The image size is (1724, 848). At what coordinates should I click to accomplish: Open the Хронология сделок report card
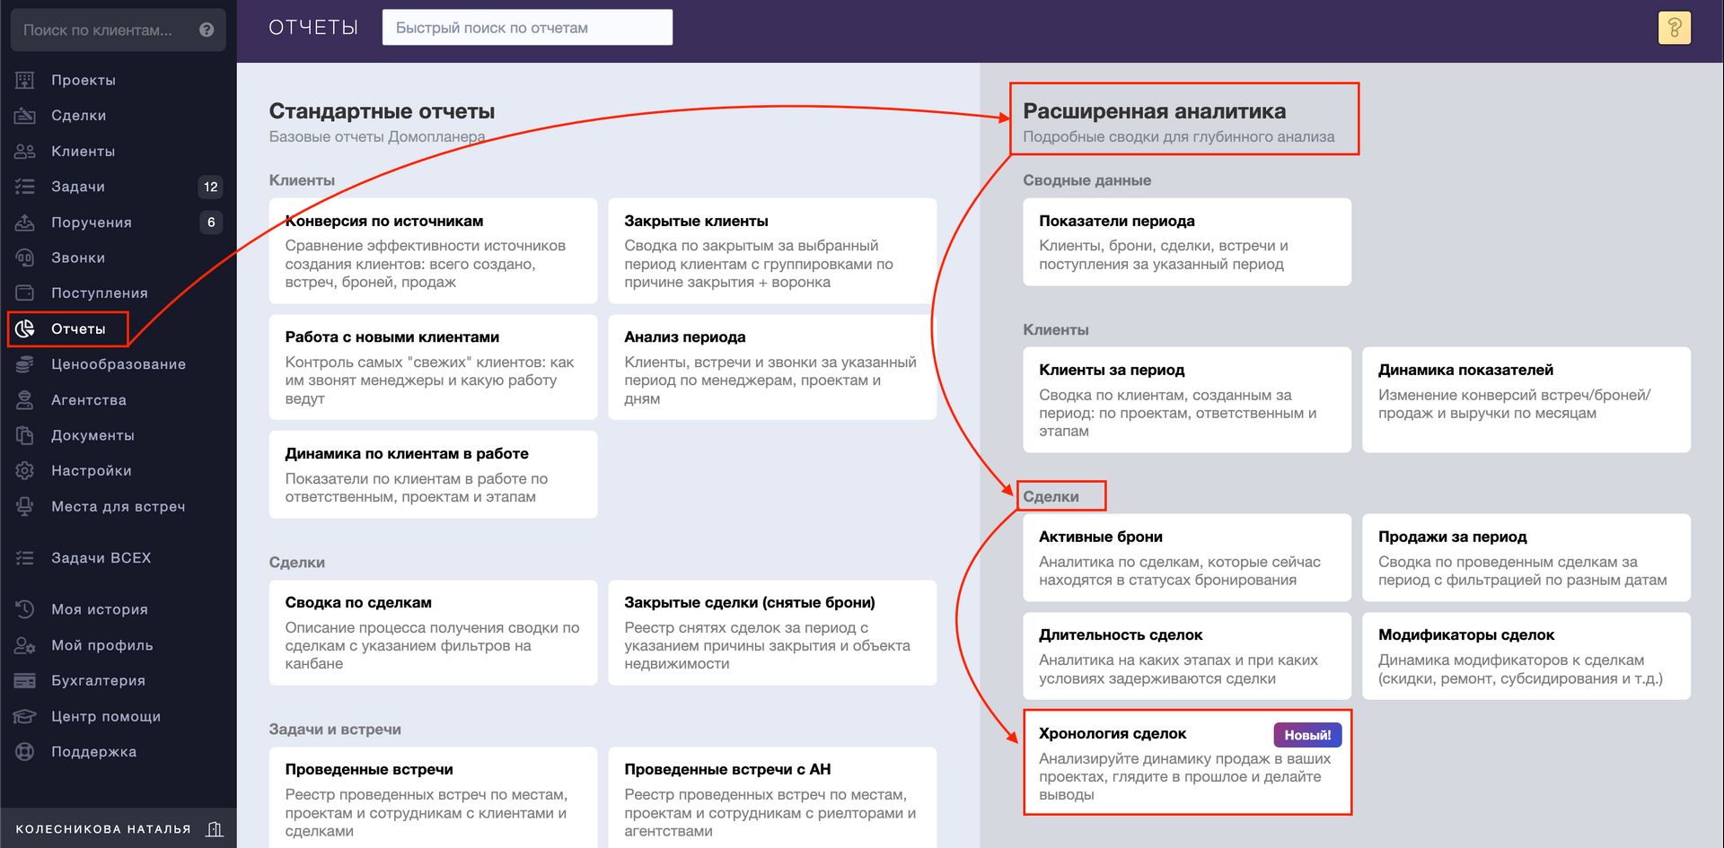pyautogui.click(x=1187, y=763)
